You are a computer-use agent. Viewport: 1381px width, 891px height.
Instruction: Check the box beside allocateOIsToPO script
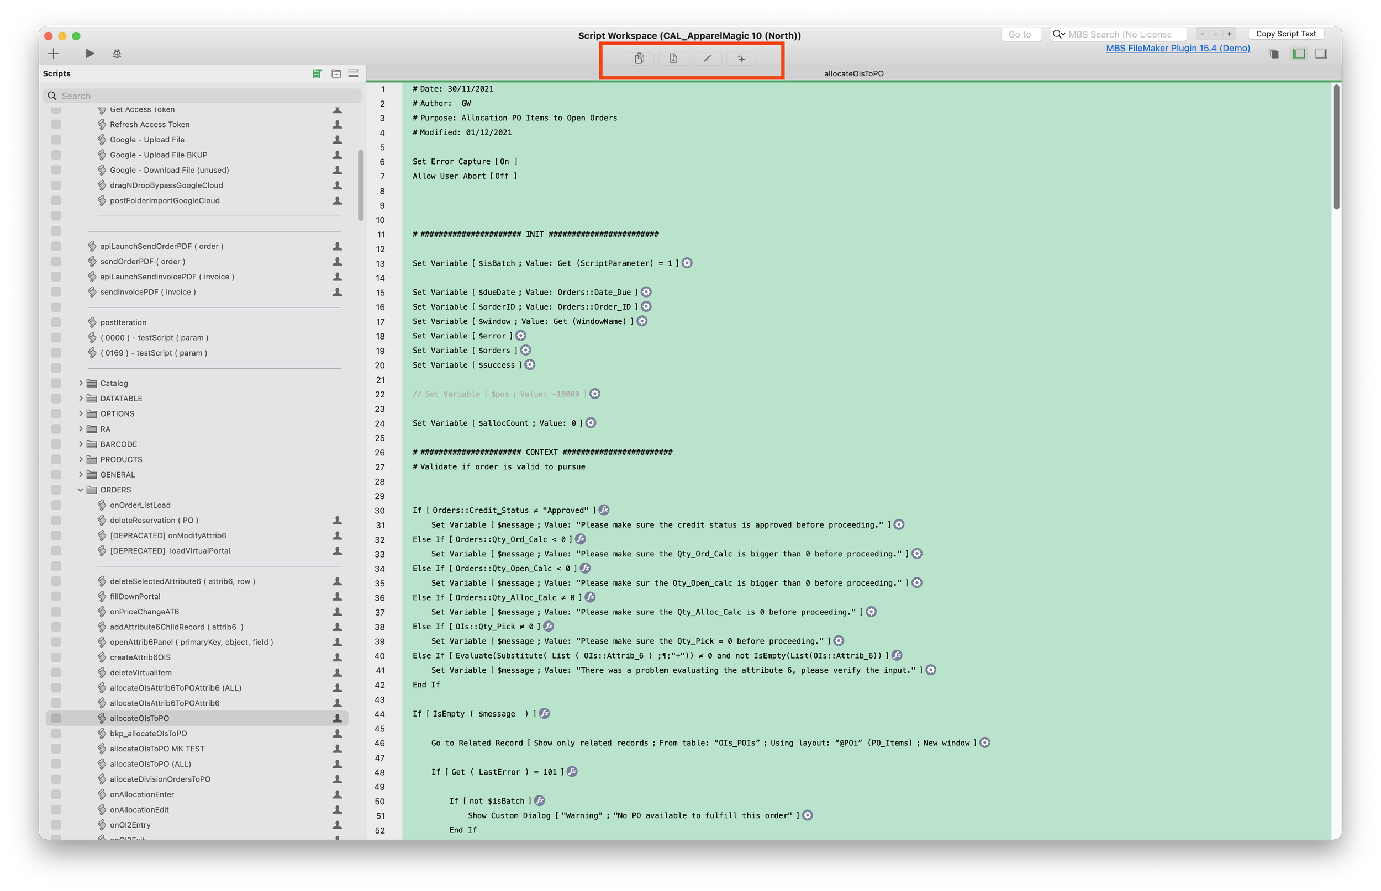pyautogui.click(x=56, y=718)
